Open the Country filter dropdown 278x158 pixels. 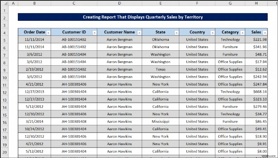(212, 33)
